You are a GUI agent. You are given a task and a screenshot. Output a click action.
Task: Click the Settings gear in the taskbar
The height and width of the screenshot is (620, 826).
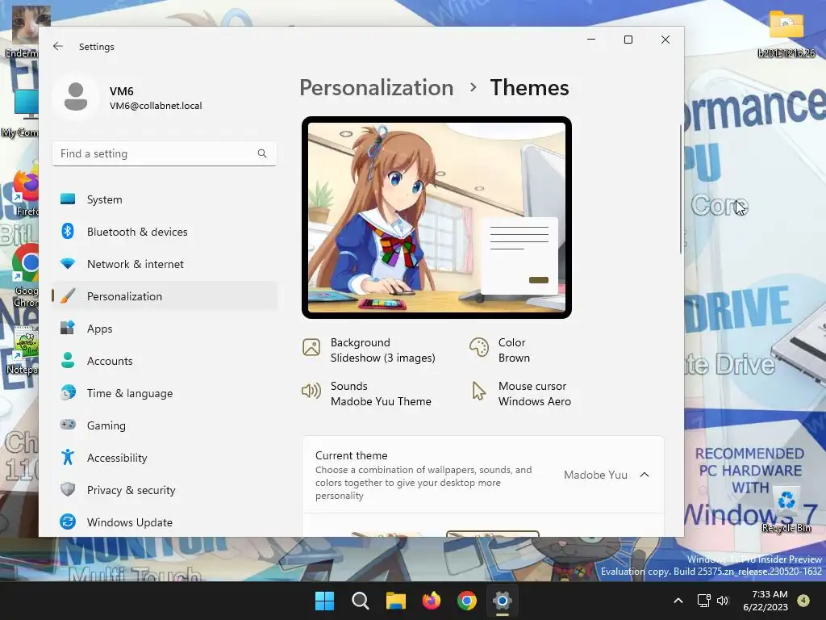pyautogui.click(x=503, y=601)
